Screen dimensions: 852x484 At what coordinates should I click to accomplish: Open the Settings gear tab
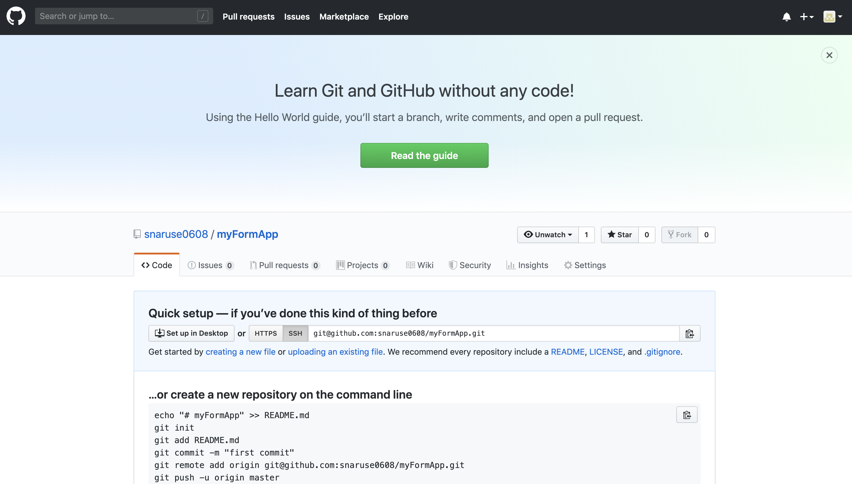click(x=585, y=265)
